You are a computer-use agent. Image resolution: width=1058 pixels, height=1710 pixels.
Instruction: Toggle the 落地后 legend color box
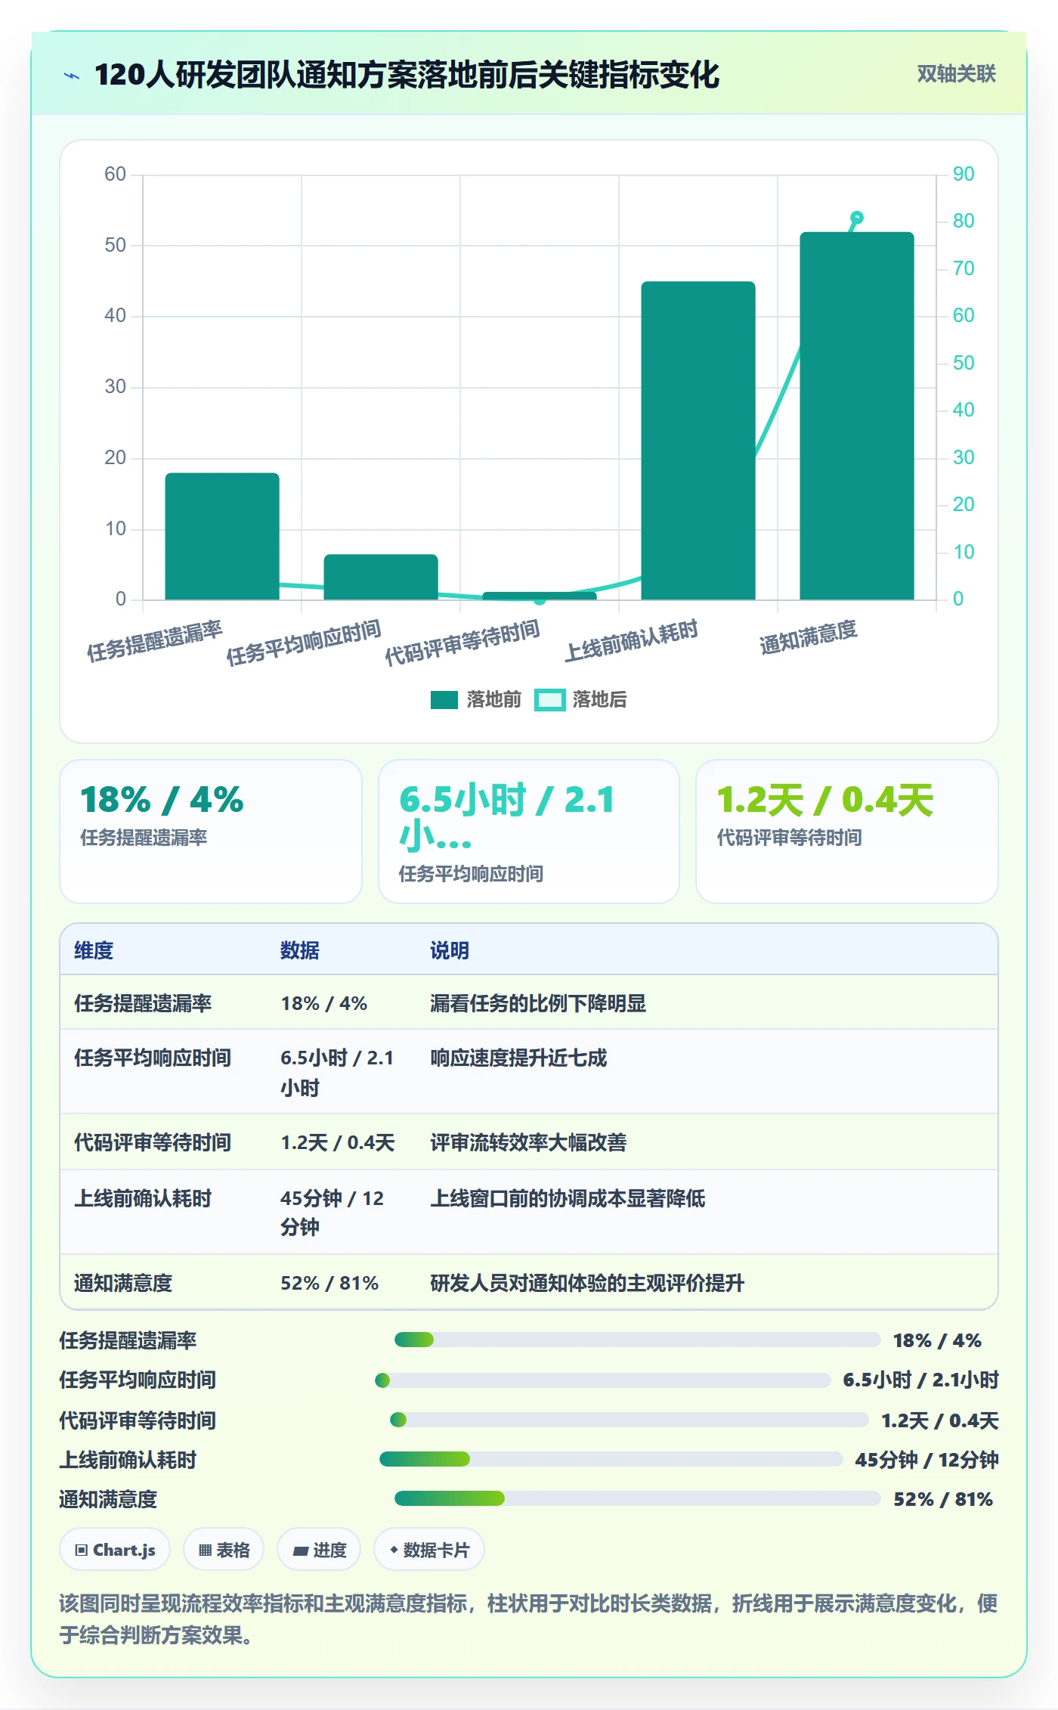tap(550, 700)
